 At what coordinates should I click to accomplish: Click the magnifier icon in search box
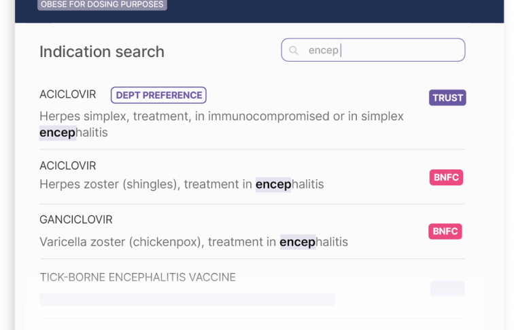point(294,50)
